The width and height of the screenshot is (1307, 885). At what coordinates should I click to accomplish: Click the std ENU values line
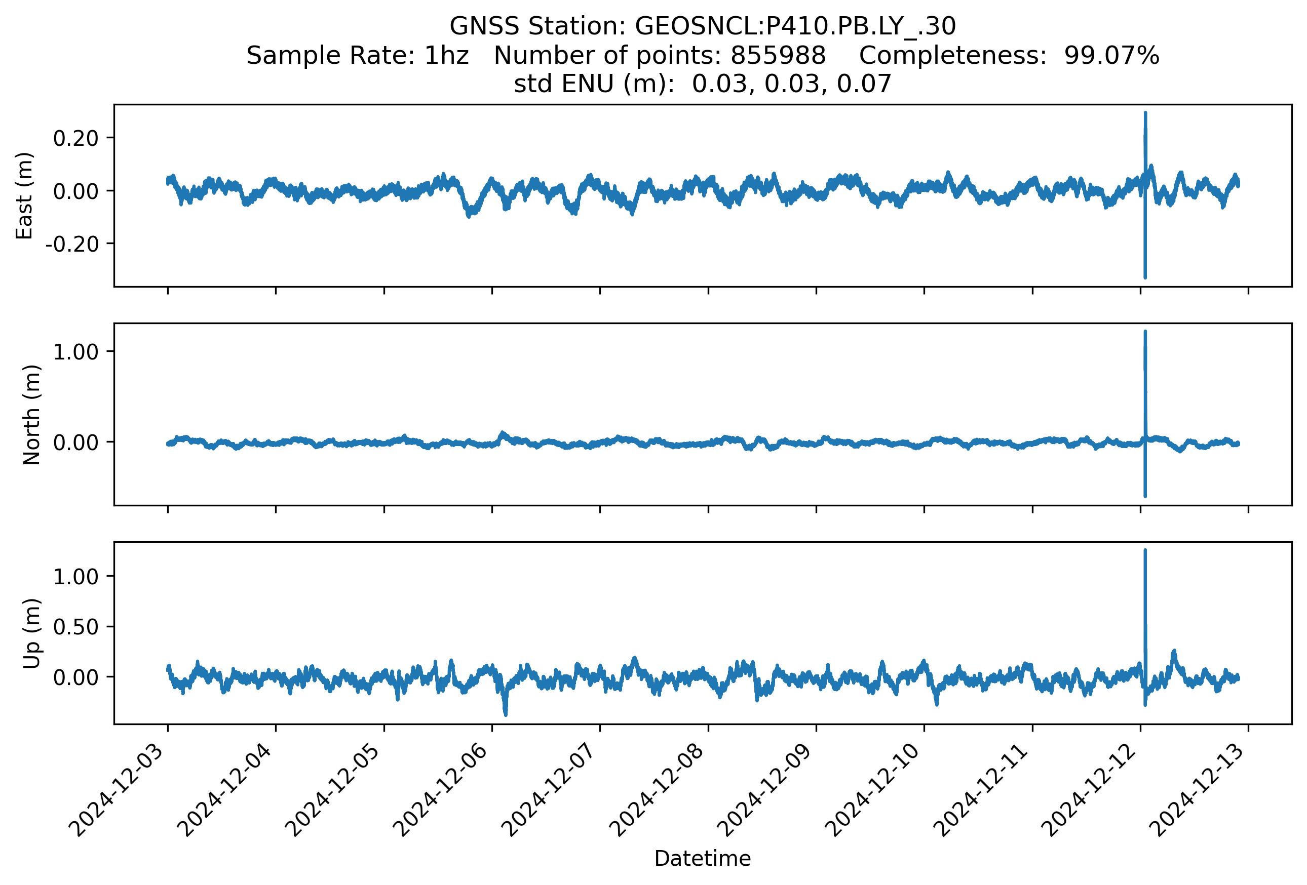(703, 84)
